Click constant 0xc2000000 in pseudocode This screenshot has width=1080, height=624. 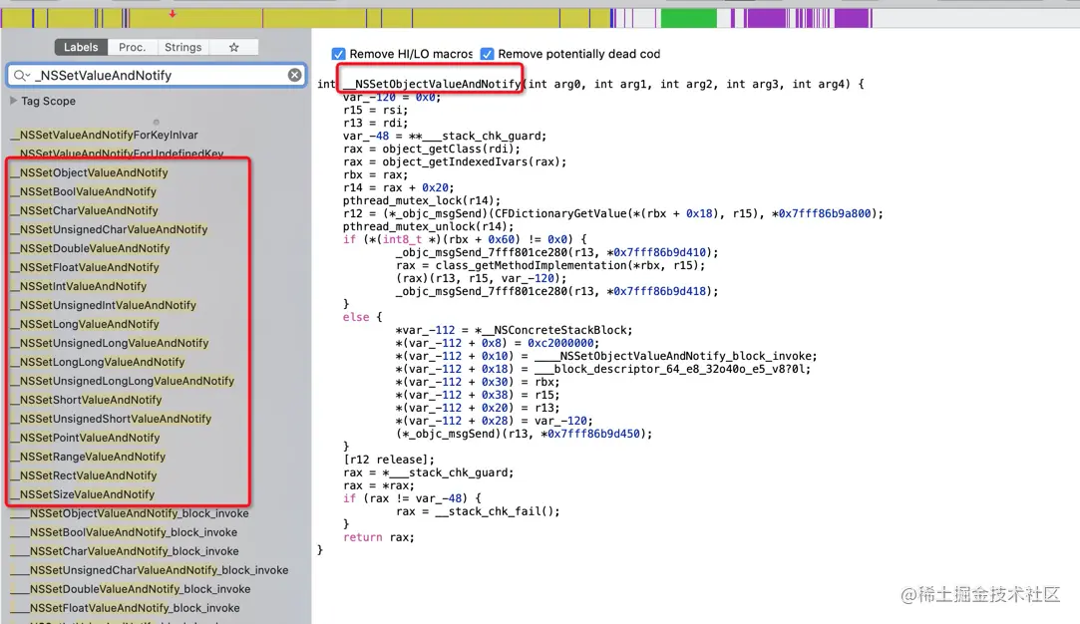(560, 343)
